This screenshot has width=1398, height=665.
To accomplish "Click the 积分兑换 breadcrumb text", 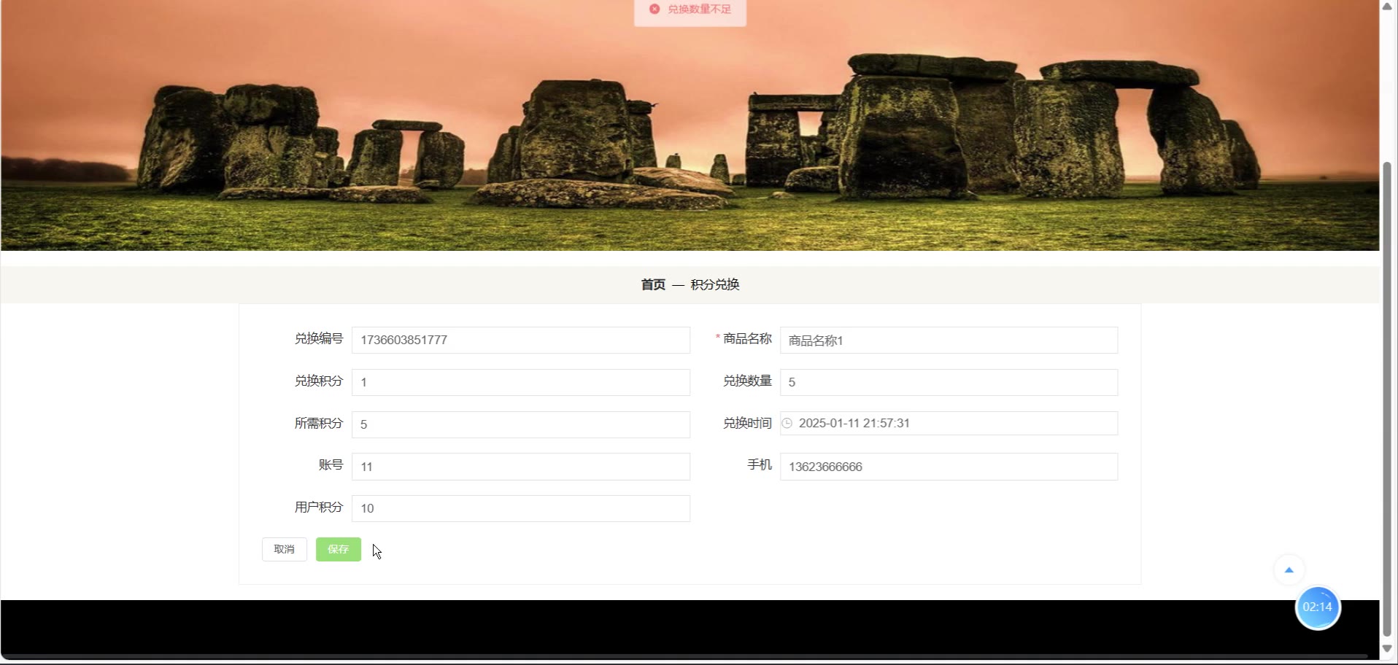I will (x=715, y=284).
